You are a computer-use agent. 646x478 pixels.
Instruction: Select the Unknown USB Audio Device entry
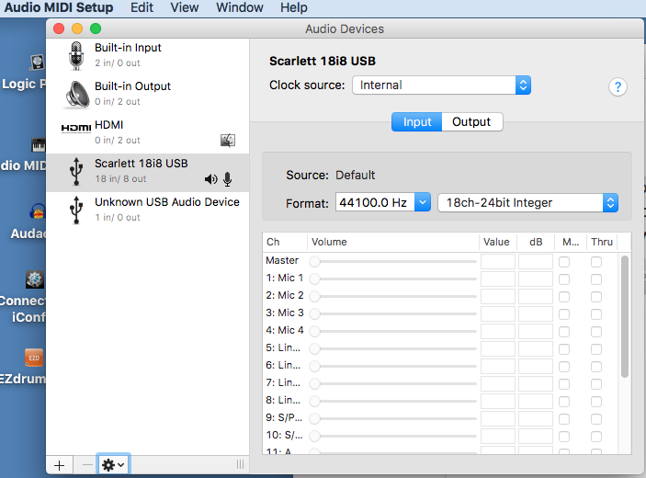tap(148, 210)
